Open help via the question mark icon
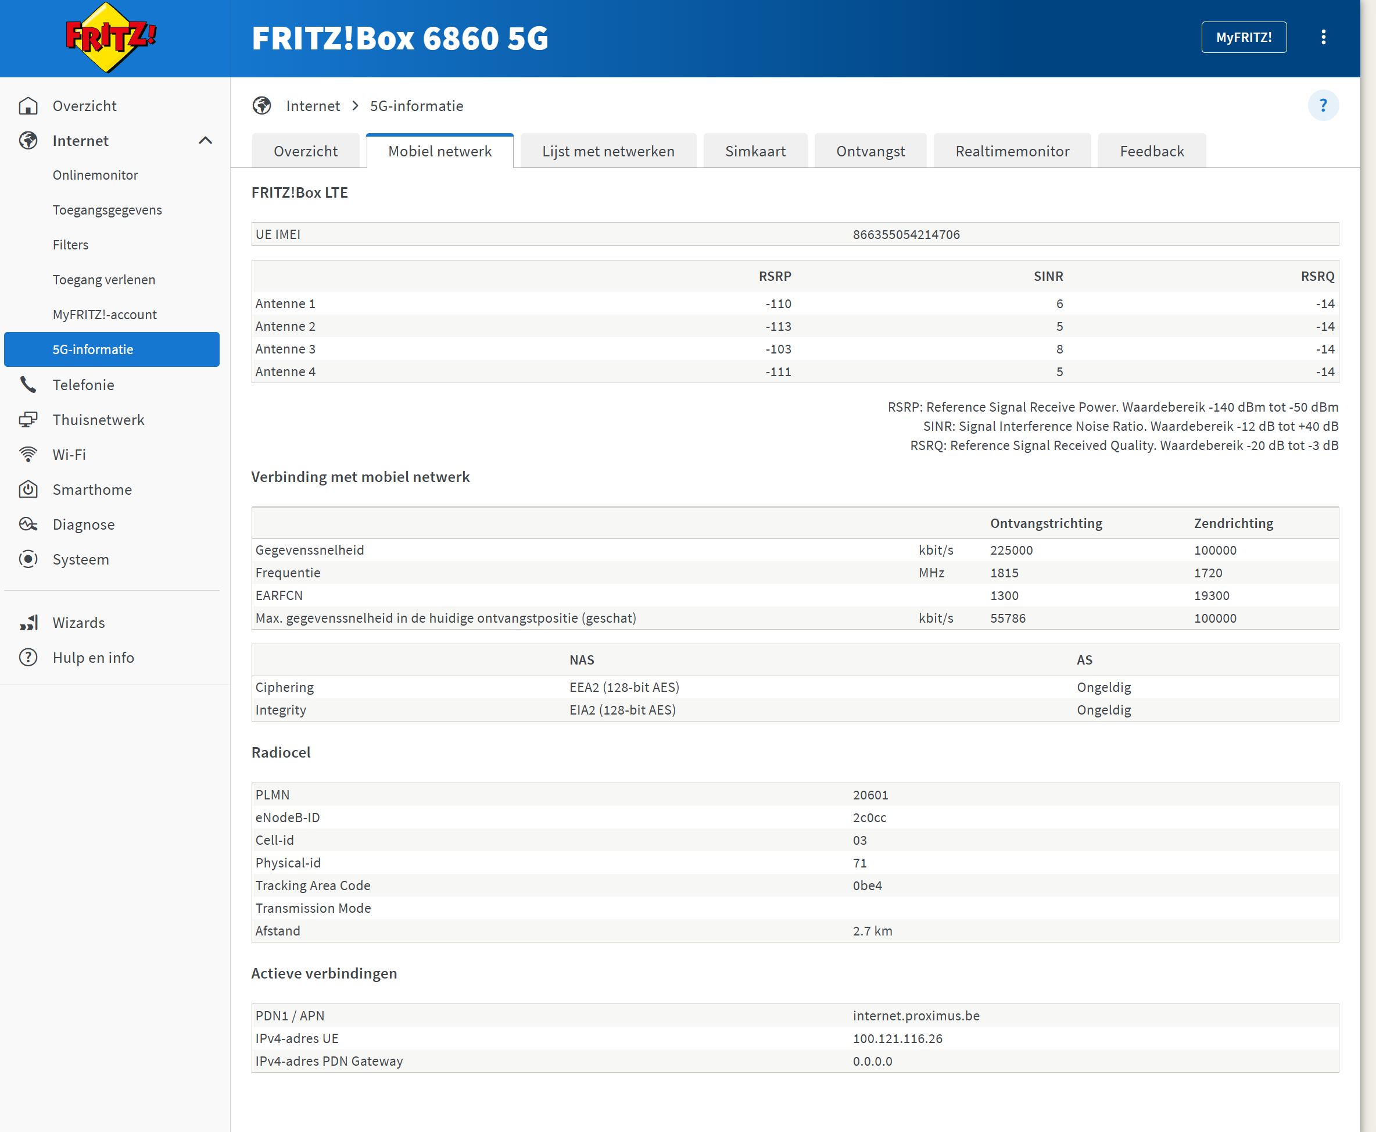The height and width of the screenshot is (1132, 1376). coord(1323,106)
